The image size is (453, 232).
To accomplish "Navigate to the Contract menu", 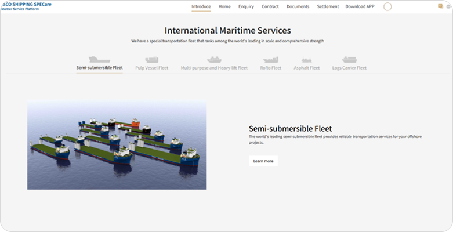I will tap(270, 7).
